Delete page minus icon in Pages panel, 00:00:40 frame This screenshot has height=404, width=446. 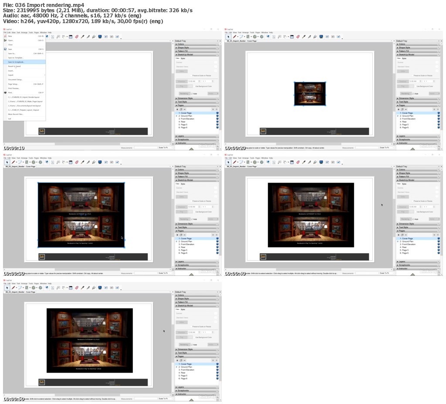click(x=406, y=235)
